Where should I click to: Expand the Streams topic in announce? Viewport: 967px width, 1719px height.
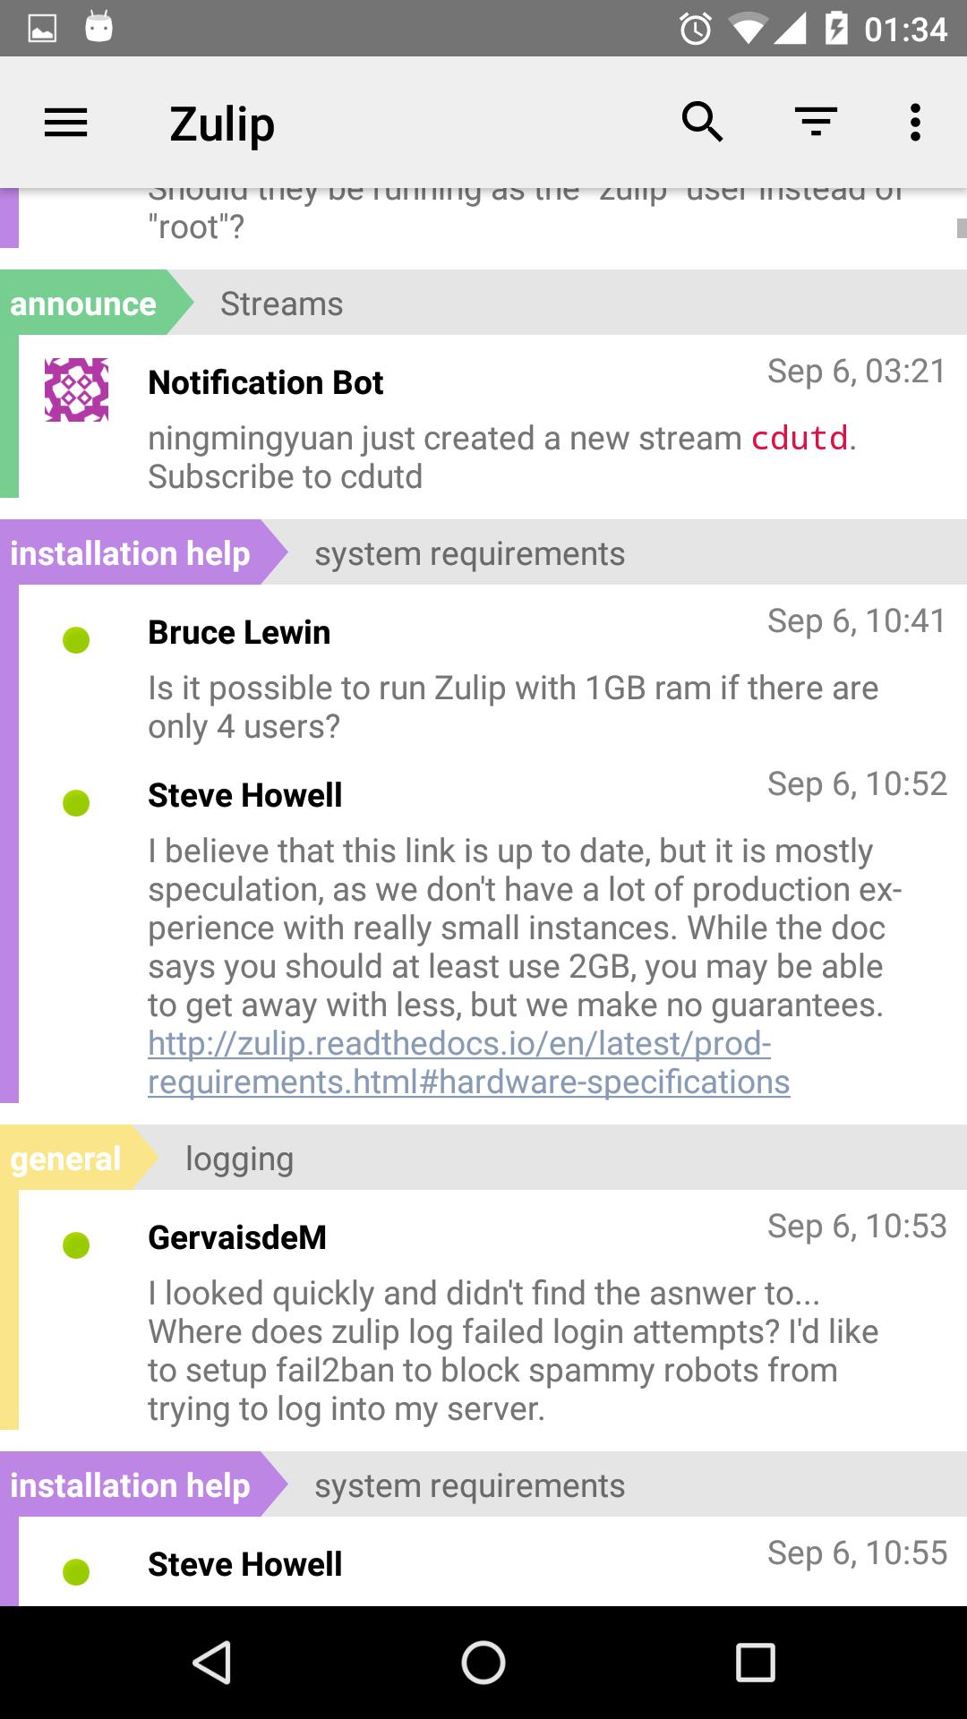(x=282, y=303)
